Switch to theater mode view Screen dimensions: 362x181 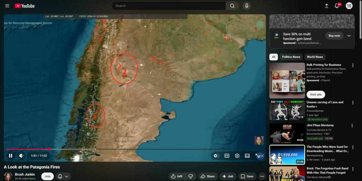(247, 156)
